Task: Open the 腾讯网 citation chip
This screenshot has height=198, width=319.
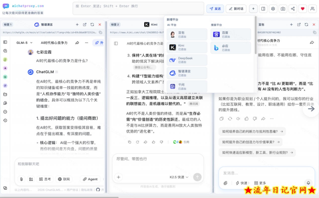Action: point(194,104)
